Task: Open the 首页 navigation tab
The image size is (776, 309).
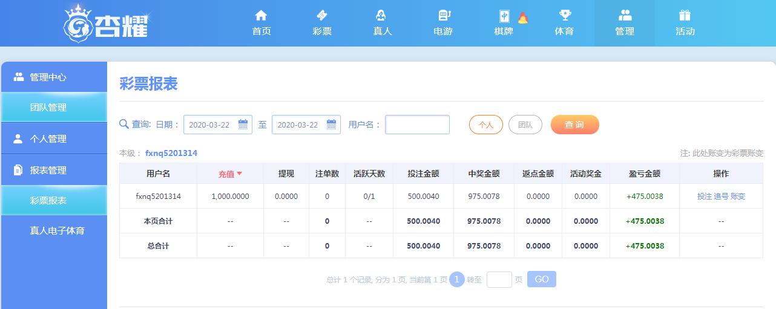Action: (261, 23)
